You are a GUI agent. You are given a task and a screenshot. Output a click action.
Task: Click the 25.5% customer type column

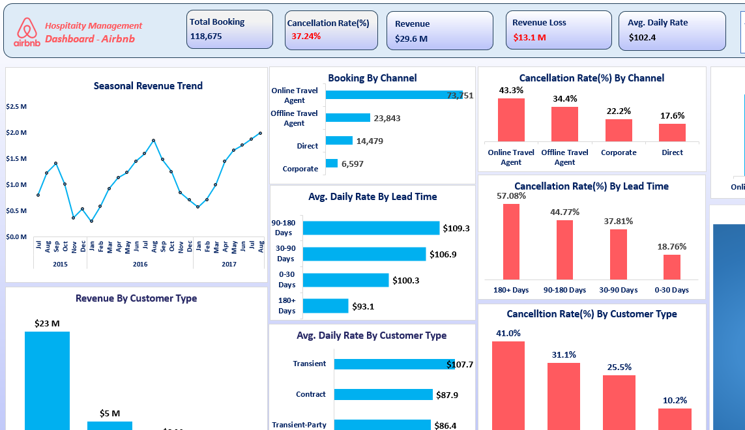619,403
